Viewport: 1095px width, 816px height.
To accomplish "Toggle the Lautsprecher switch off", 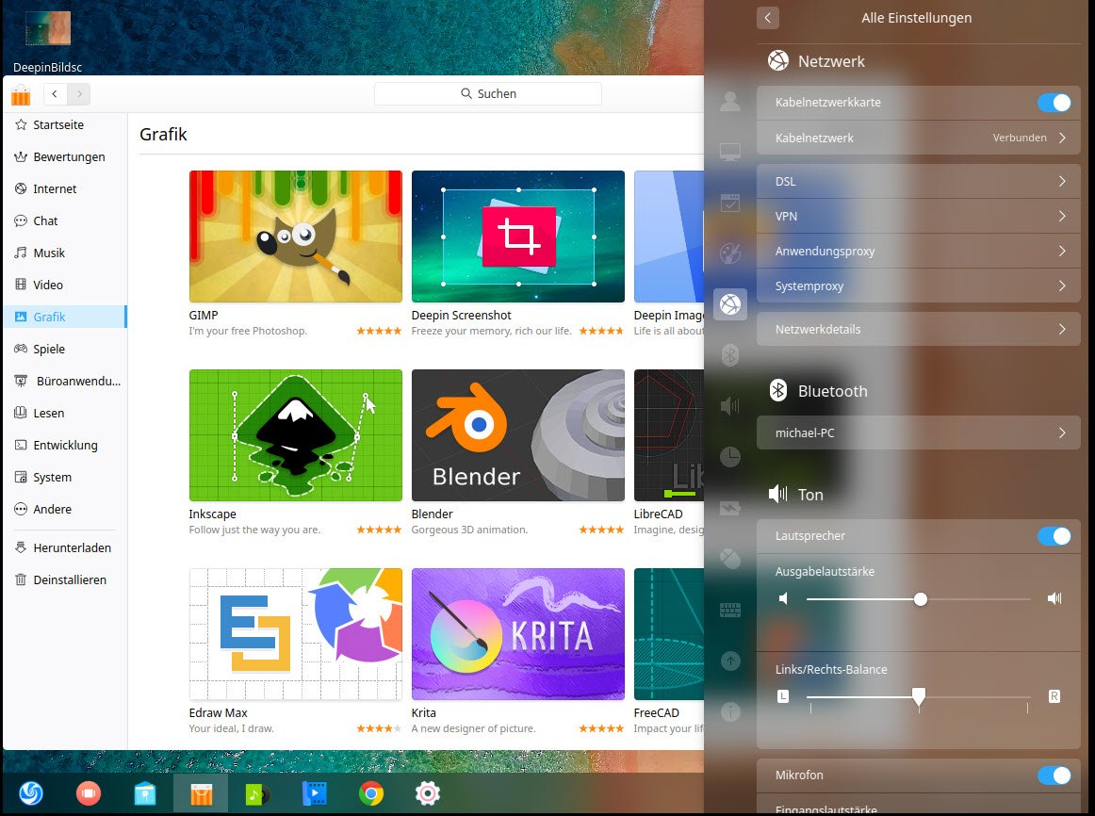I will pyautogui.click(x=1054, y=536).
